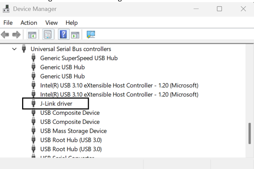Click the vertical scrollbar thumb
This screenshot has width=254, height=169.
(x=249, y=133)
